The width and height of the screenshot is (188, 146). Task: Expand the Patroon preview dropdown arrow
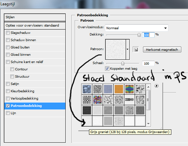[128, 49]
